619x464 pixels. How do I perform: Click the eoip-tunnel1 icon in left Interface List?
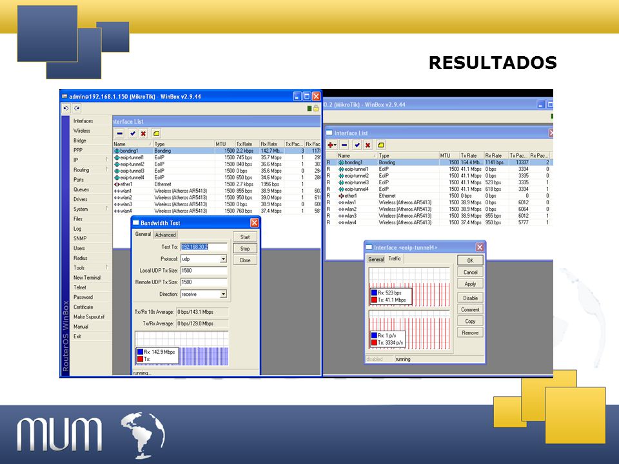pyautogui.click(x=117, y=157)
